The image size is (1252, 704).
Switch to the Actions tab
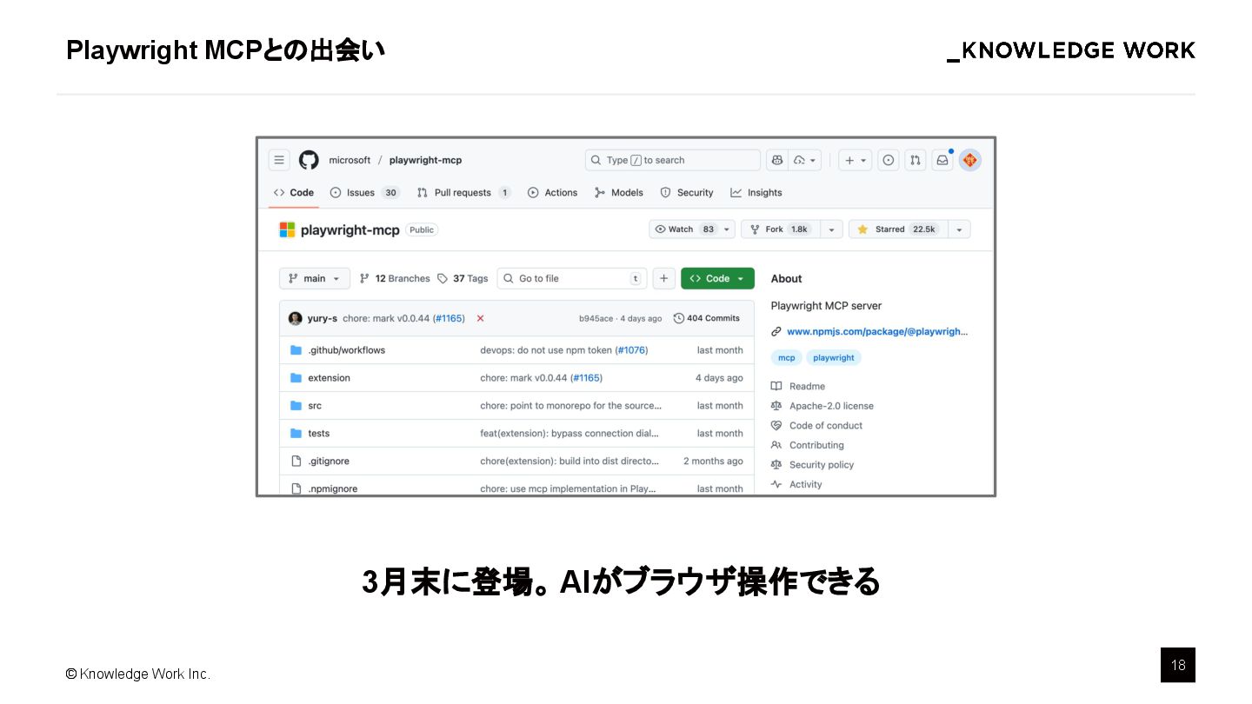tap(552, 193)
